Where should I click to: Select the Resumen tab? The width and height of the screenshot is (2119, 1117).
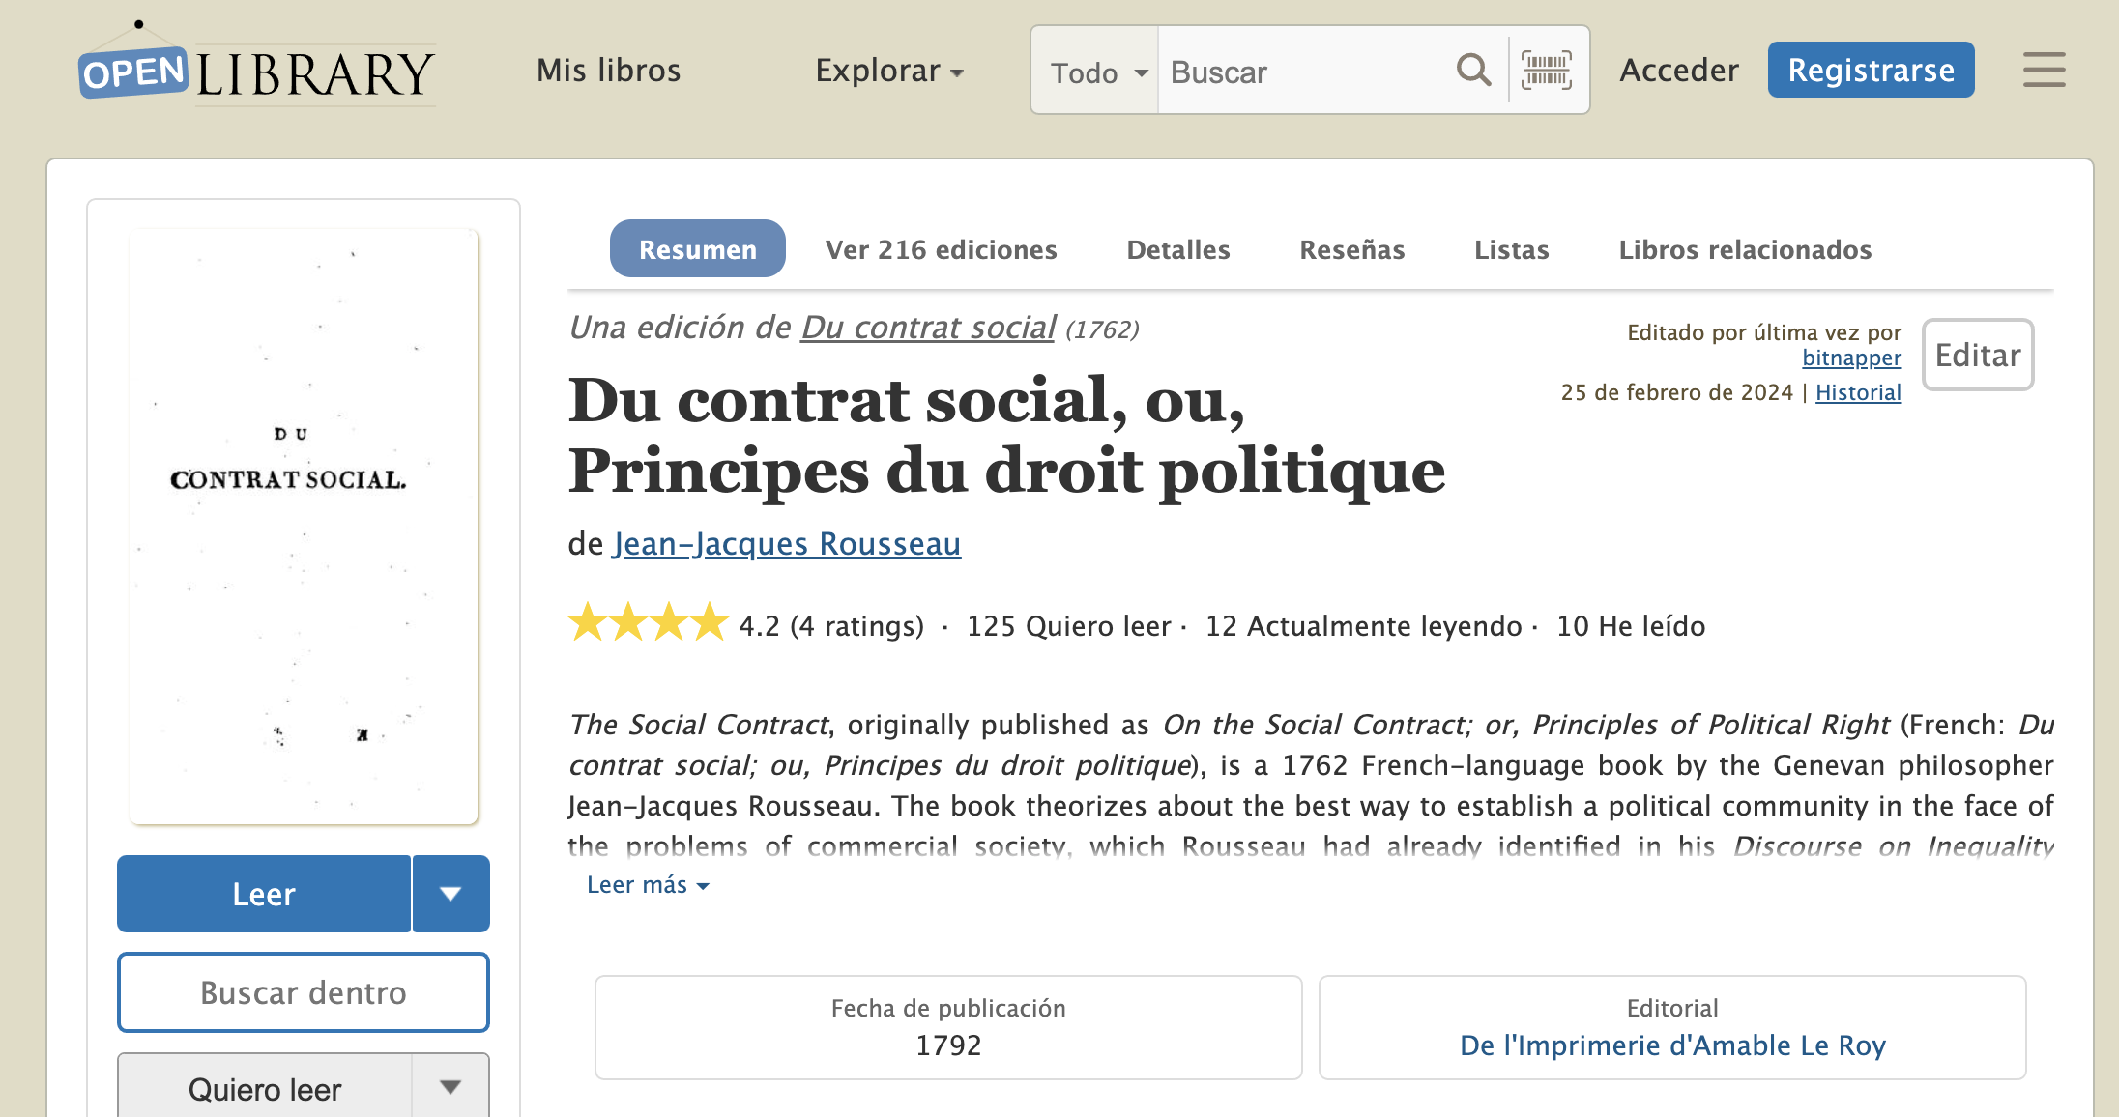(x=698, y=249)
